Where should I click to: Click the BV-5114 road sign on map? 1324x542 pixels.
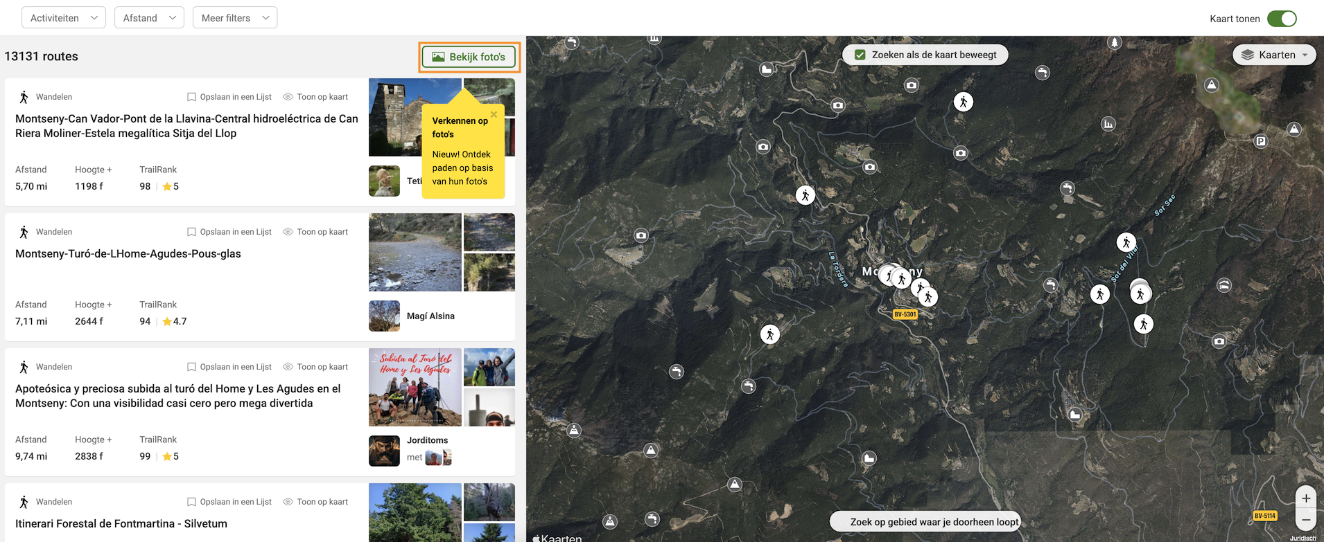click(x=1265, y=516)
